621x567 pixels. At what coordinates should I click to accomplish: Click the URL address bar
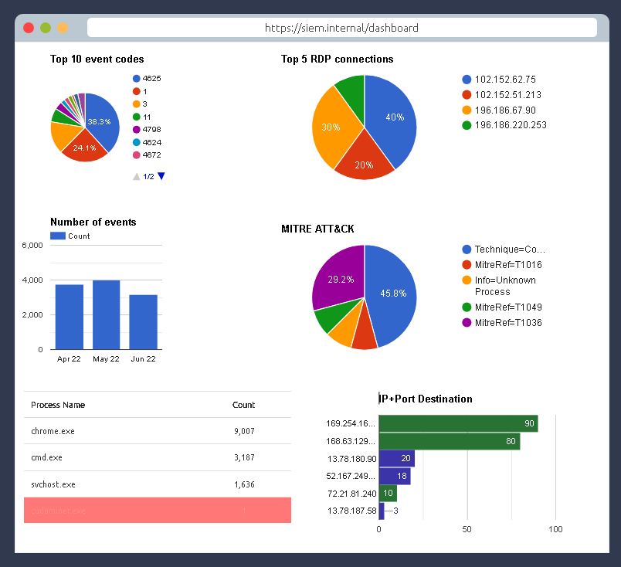[x=341, y=28]
